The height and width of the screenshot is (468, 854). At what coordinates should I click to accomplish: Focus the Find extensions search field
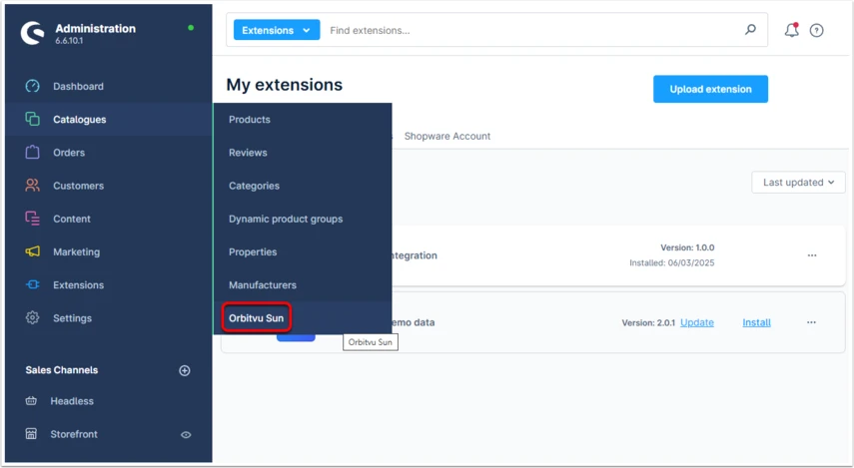pyautogui.click(x=533, y=31)
